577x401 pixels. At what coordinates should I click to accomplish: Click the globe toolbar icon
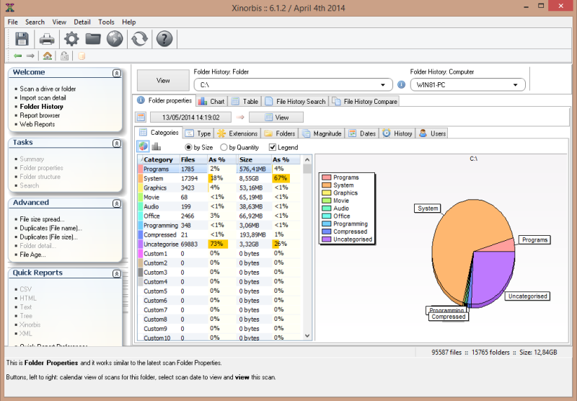115,39
